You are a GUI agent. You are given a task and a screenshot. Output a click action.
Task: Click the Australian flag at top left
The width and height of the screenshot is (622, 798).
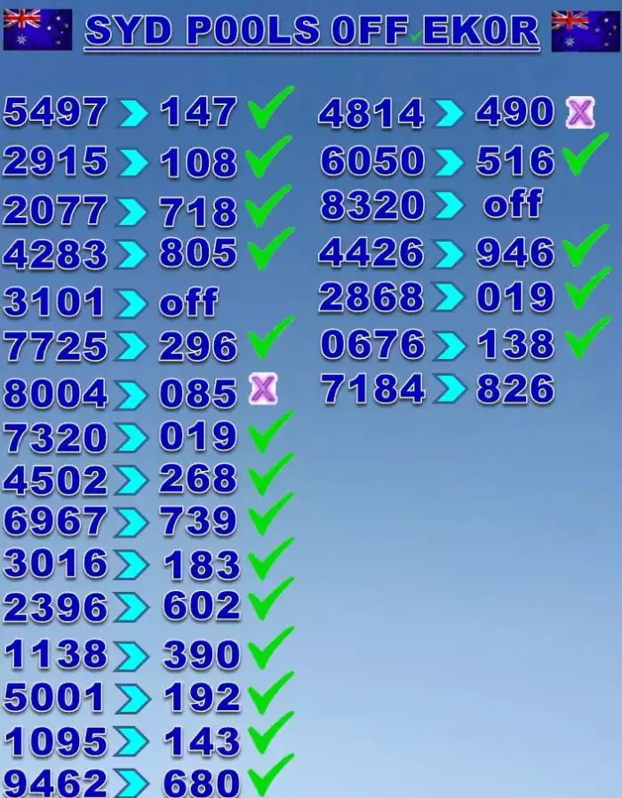click(x=37, y=30)
